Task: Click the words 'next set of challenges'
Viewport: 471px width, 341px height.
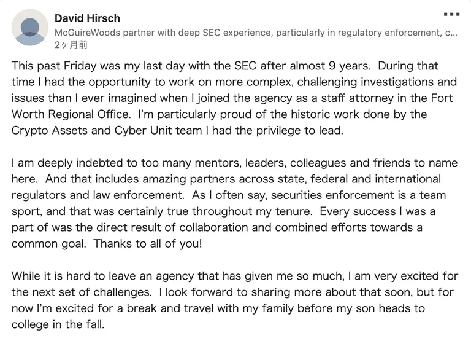Action: coord(91,292)
